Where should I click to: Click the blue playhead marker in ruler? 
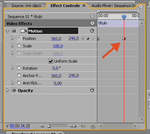pos(124,17)
